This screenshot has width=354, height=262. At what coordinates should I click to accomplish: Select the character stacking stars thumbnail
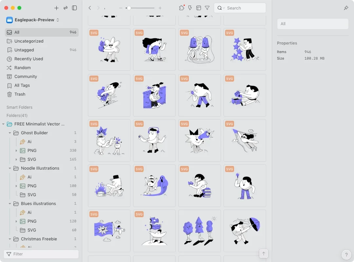245,49
